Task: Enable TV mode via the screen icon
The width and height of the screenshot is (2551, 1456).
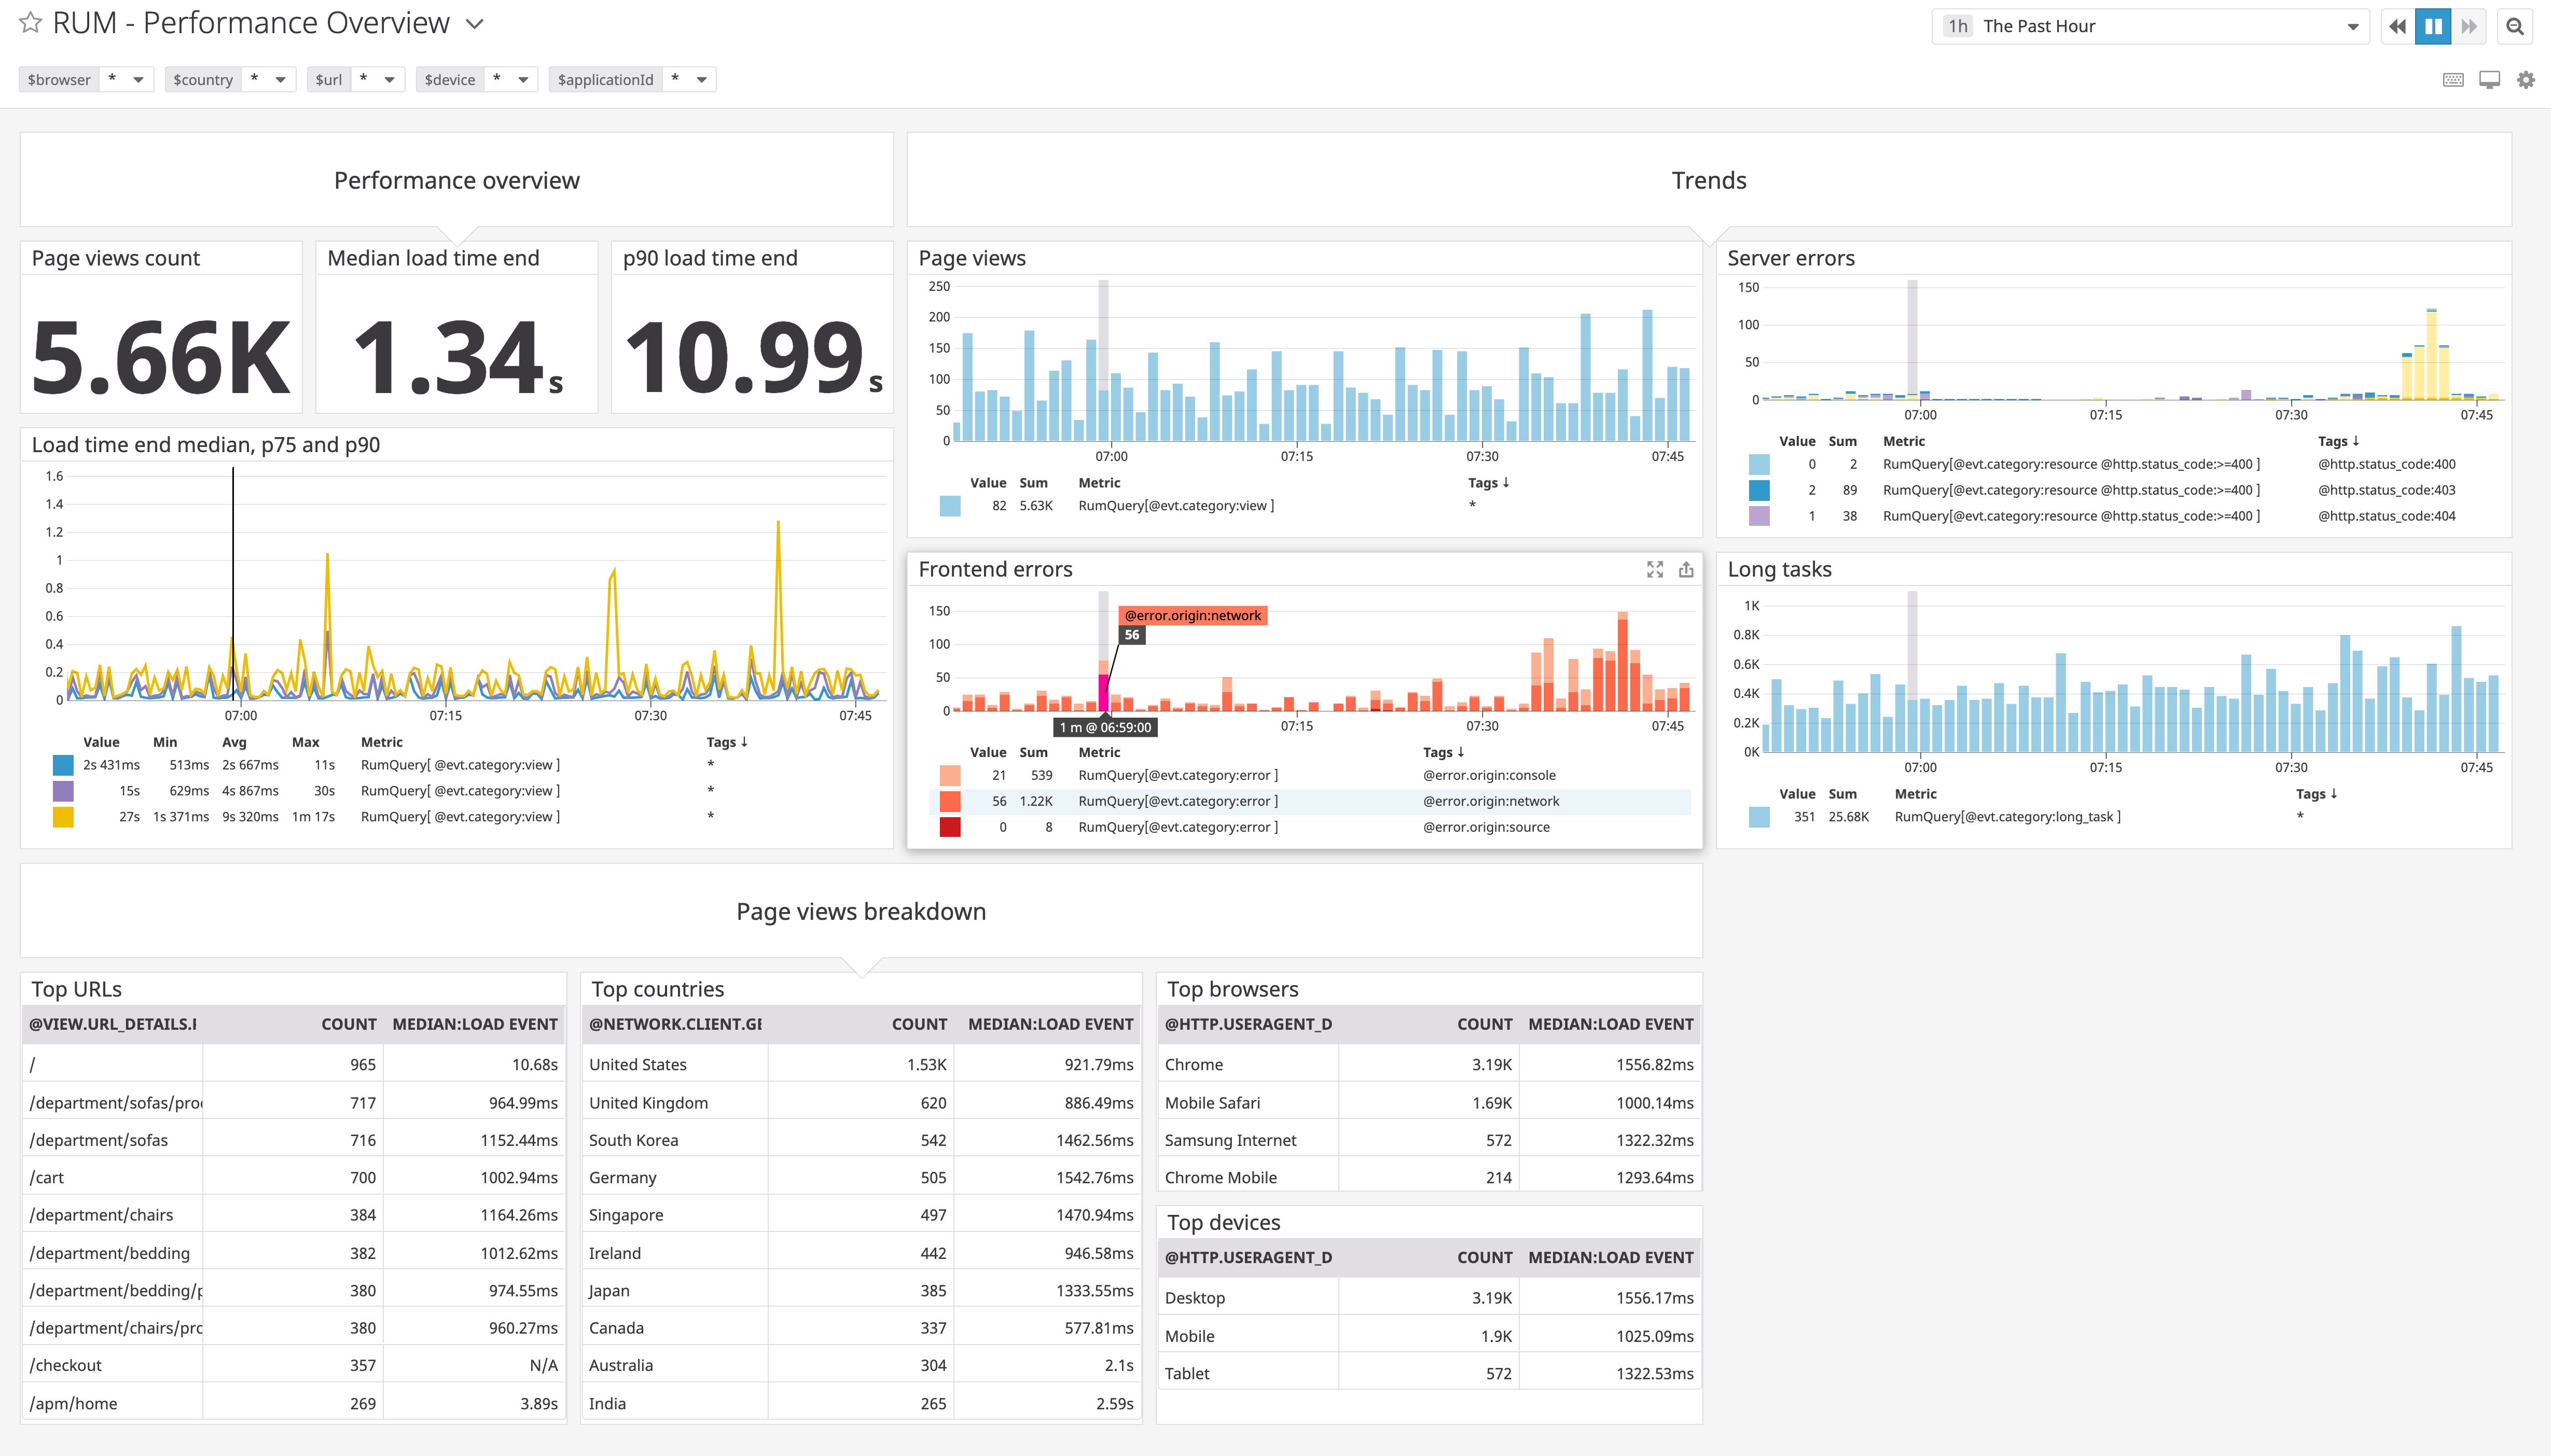Action: [2490, 79]
